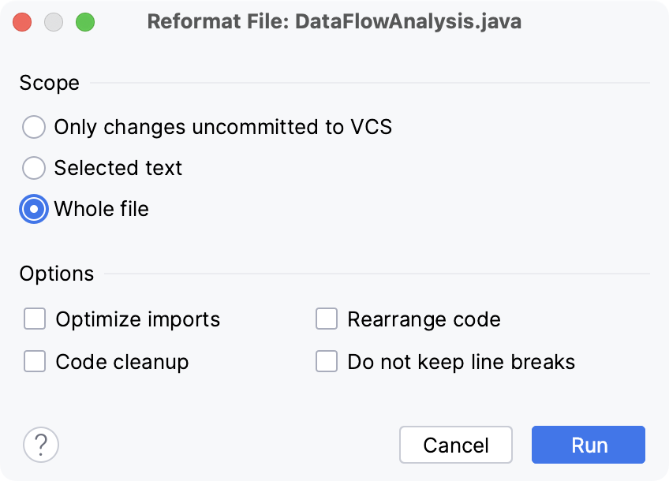The image size is (669, 481).
Task: Open help with the question mark icon
Action: [x=40, y=445]
